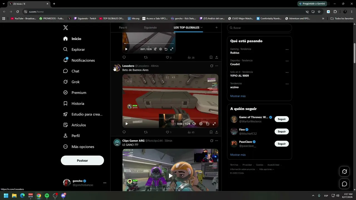Screen dimensions: 356x200
Task: Open Perfil in the sidebar
Action: point(71,136)
